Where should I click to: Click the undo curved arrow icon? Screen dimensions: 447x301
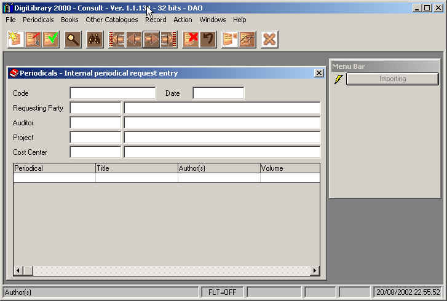click(208, 39)
